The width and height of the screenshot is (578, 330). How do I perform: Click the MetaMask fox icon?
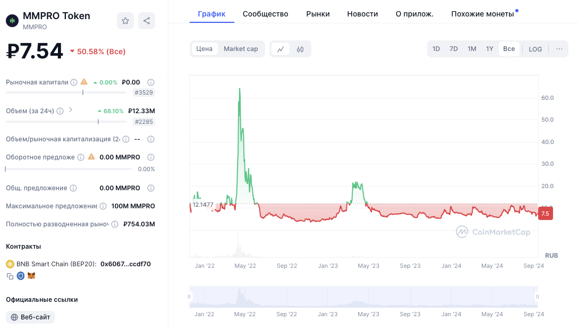pos(31,276)
